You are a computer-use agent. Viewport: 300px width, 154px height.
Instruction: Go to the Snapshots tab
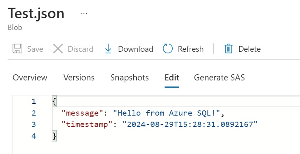[x=130, y=78]
